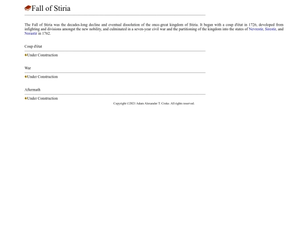
Task: Click Under Construction text below War
Action: 42,76
